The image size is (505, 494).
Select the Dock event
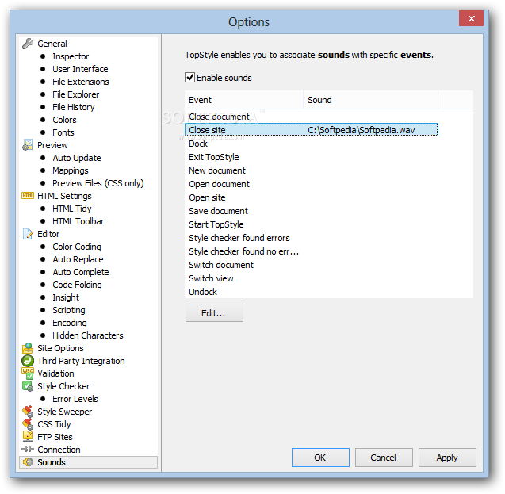[x=198, y=144]
